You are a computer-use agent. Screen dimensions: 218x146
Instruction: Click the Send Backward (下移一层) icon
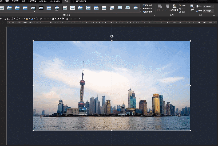(168, 7)
